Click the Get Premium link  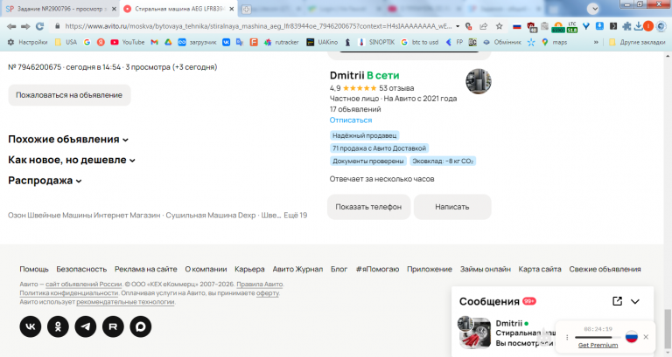click(x=598, y=345)
